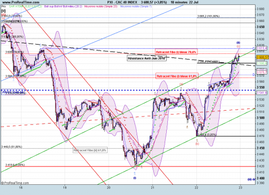This screenshot has height=195, width=269.
Task: Click the date label 19 on time axis
Action: pos(65,187)
